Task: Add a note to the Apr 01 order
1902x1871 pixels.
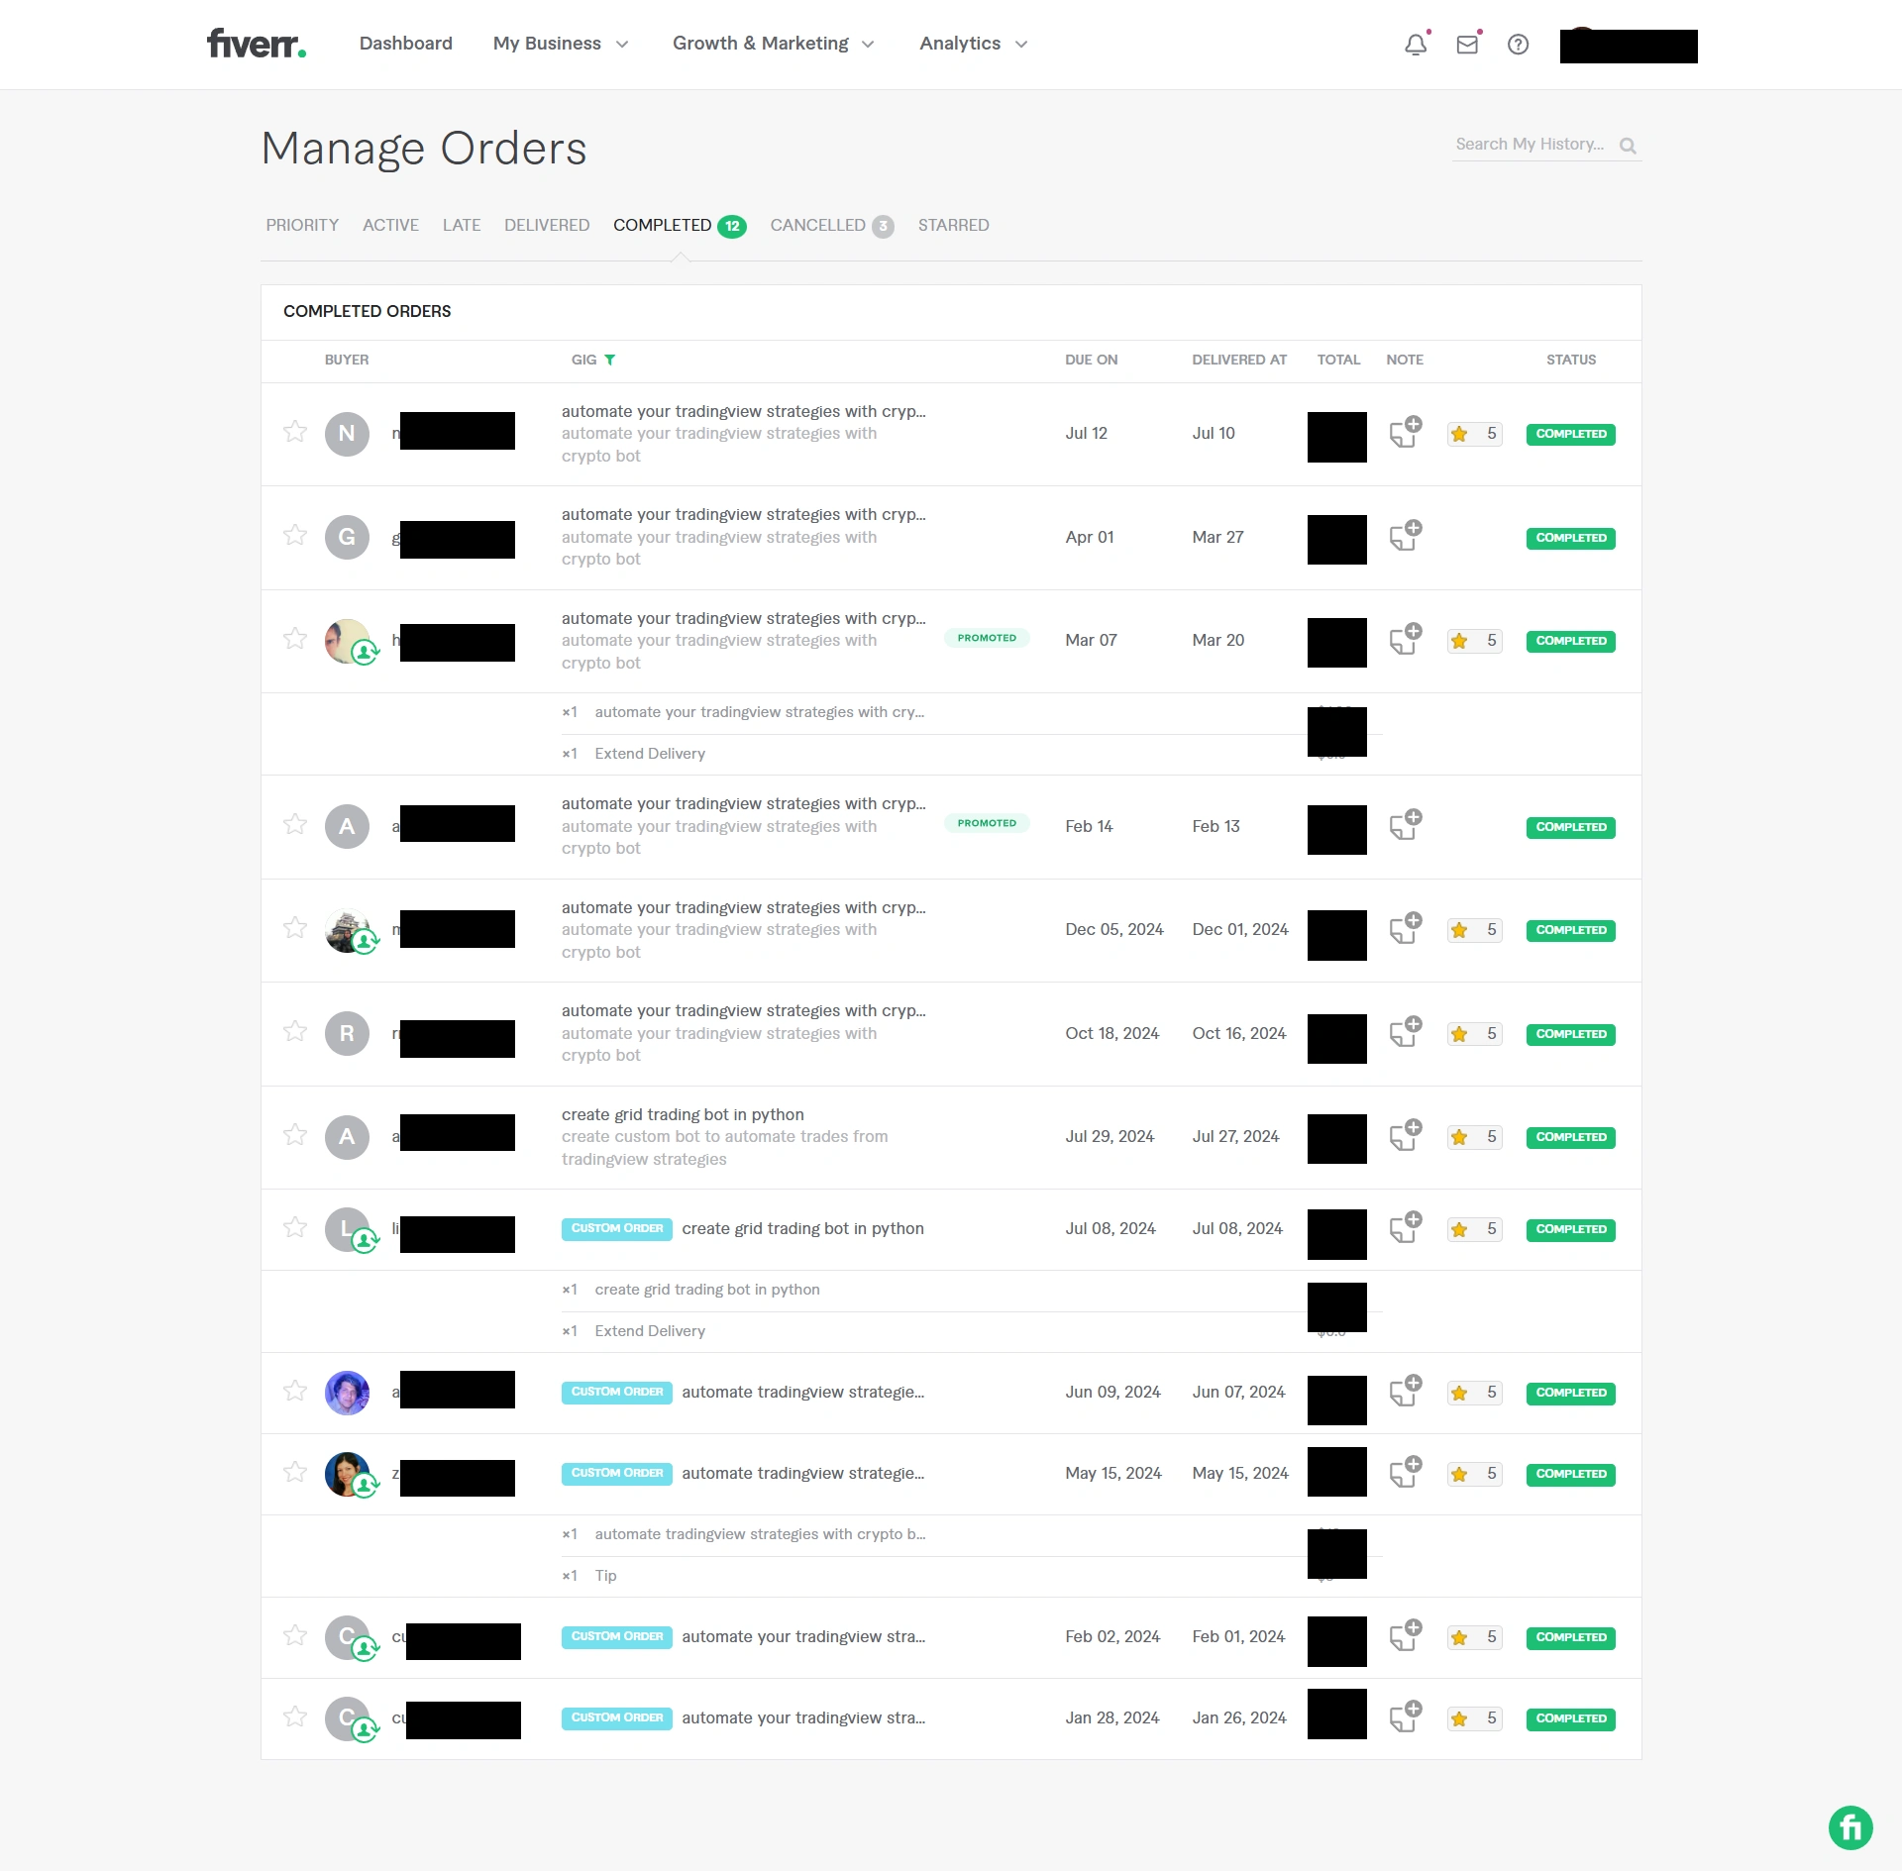Action: (x=1405, y=536)
